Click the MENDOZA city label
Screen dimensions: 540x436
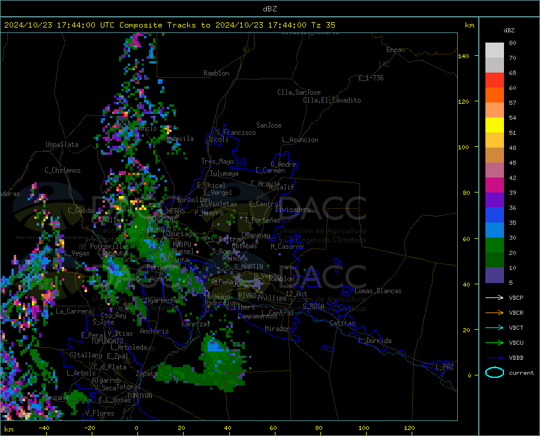[160, 219]
